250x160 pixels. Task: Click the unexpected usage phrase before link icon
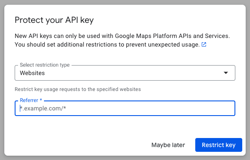174,45
